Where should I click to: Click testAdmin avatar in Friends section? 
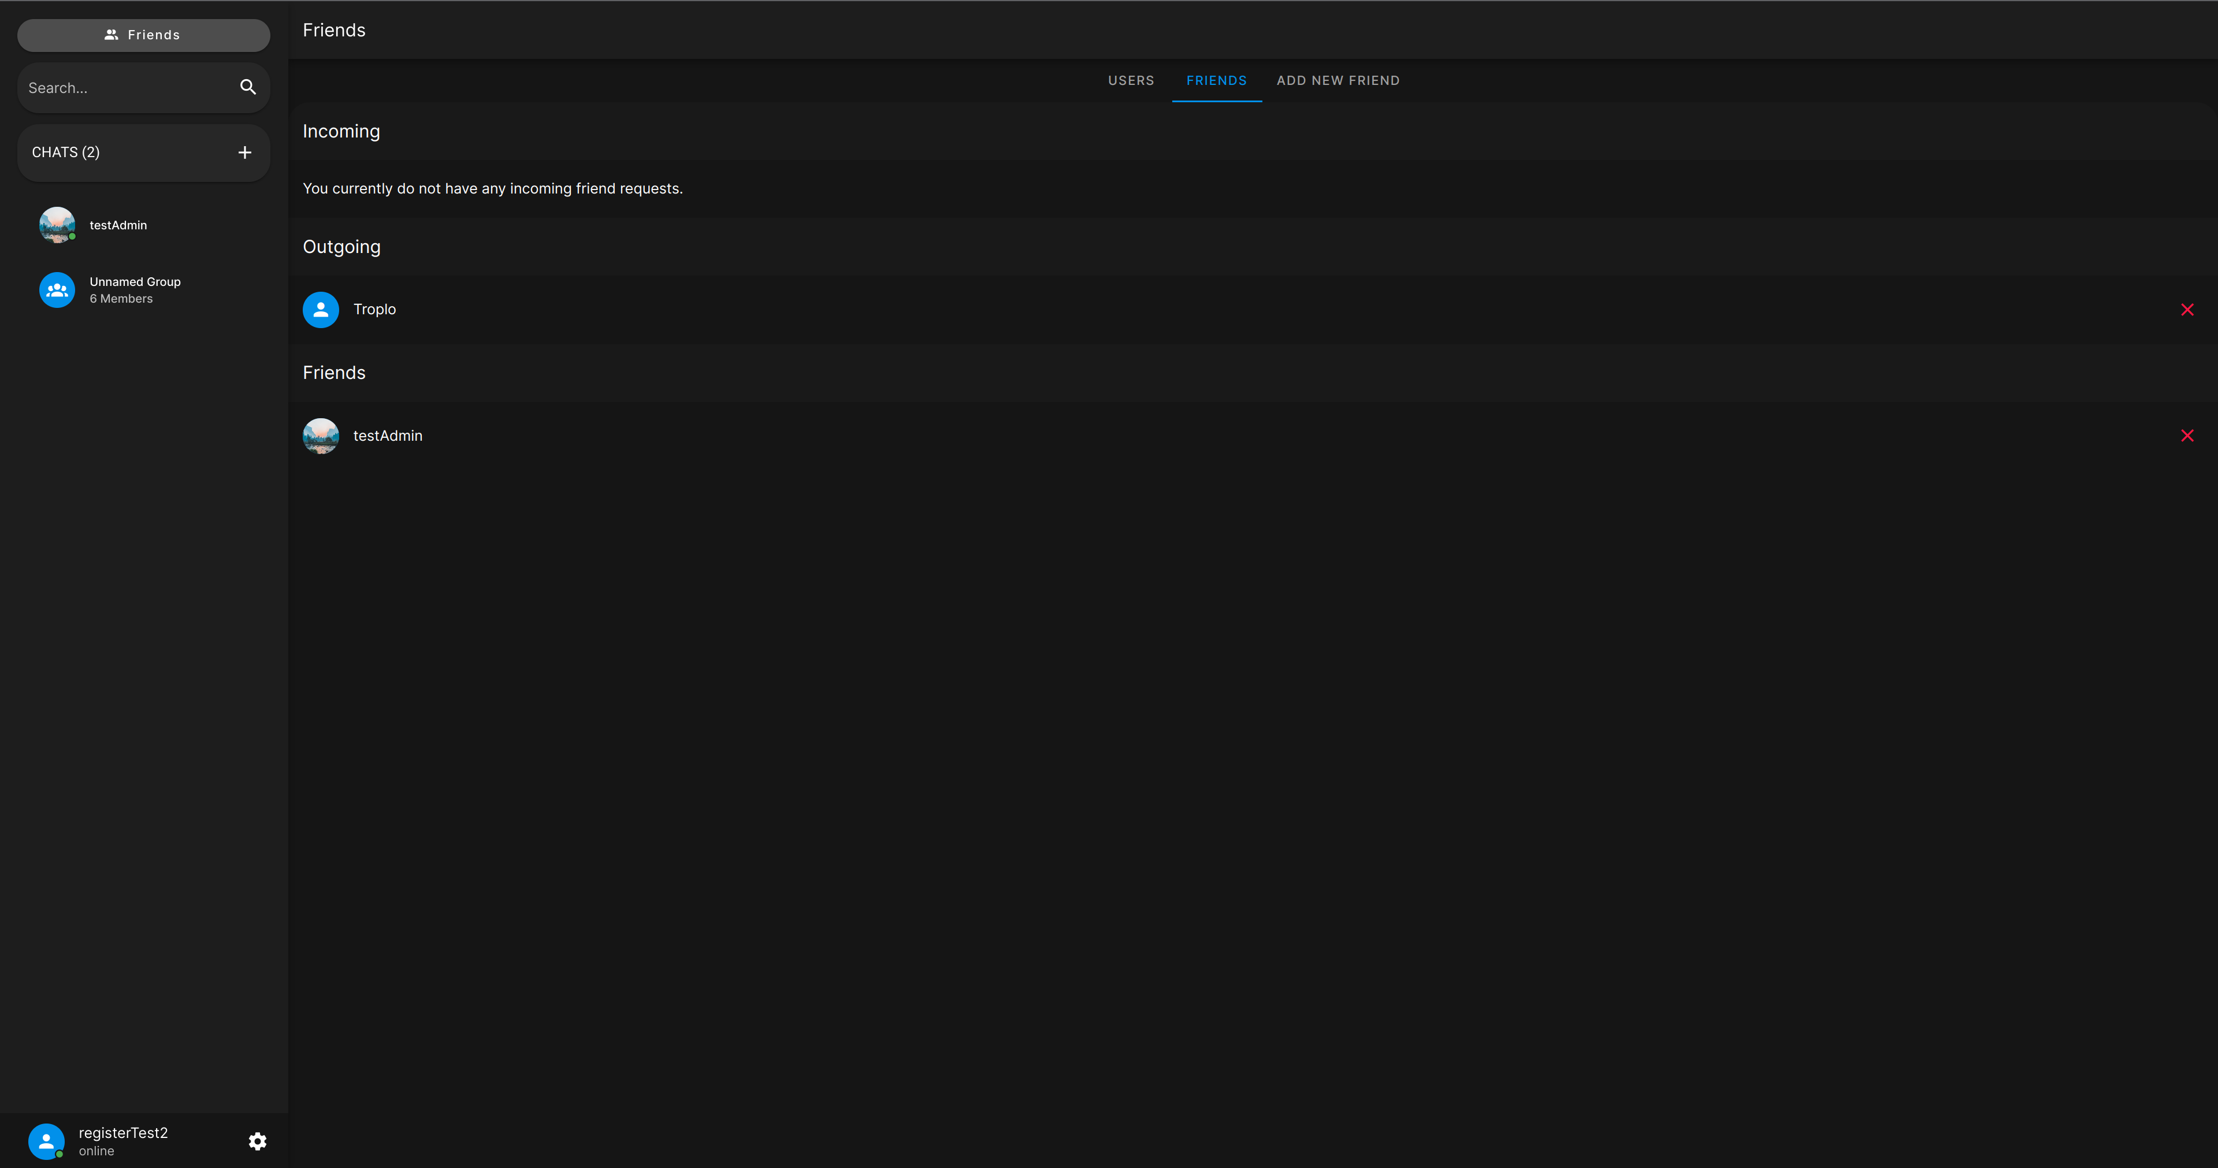320,436
